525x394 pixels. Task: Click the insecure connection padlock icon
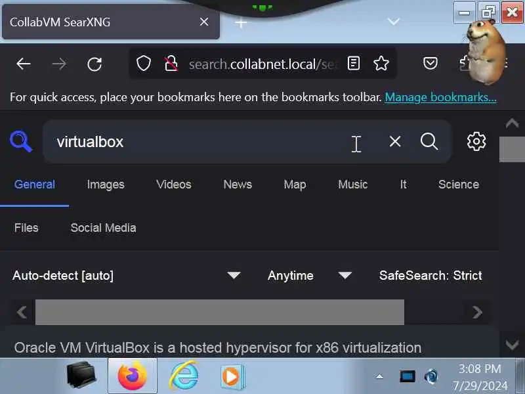click(171, 63)
